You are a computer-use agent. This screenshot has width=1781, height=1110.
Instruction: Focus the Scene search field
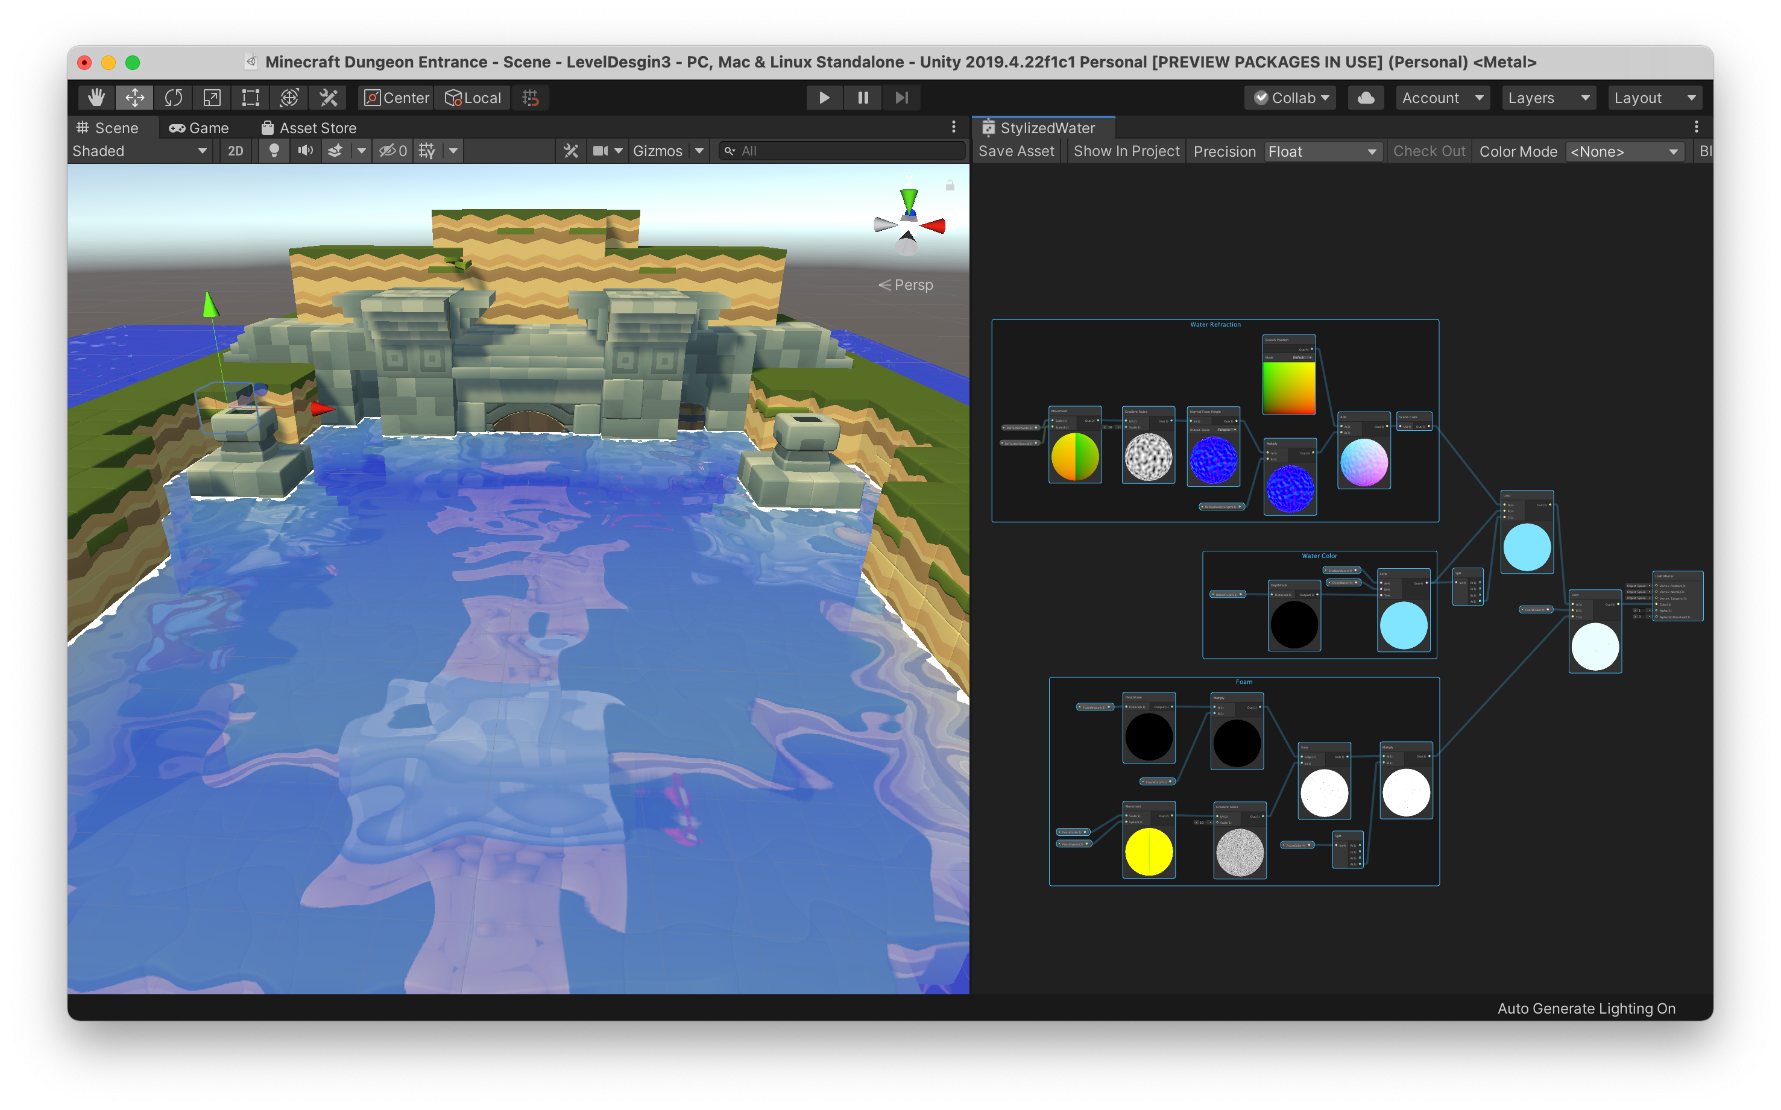(x=842, y=151)
